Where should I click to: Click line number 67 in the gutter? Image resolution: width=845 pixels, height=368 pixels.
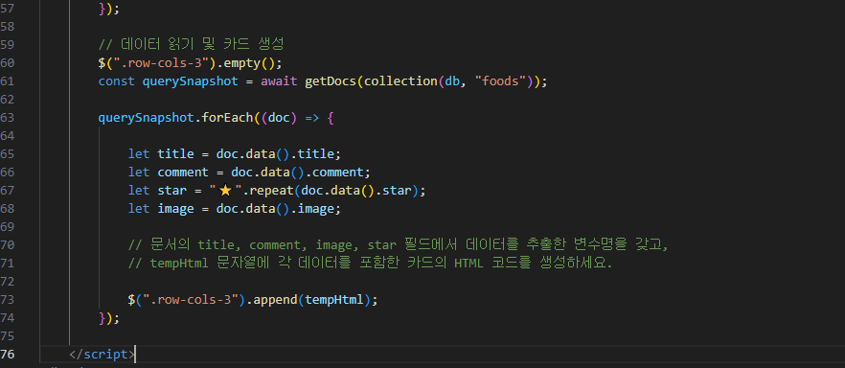tap(7, 191)
